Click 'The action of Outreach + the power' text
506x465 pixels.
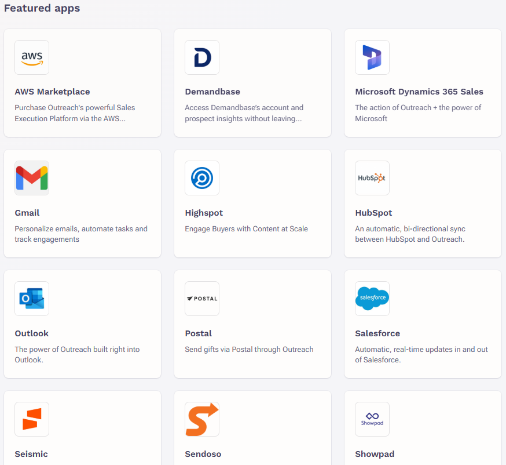coord(418,113)
